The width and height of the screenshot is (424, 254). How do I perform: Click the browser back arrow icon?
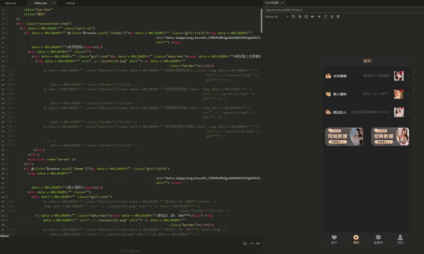(312, 17)
